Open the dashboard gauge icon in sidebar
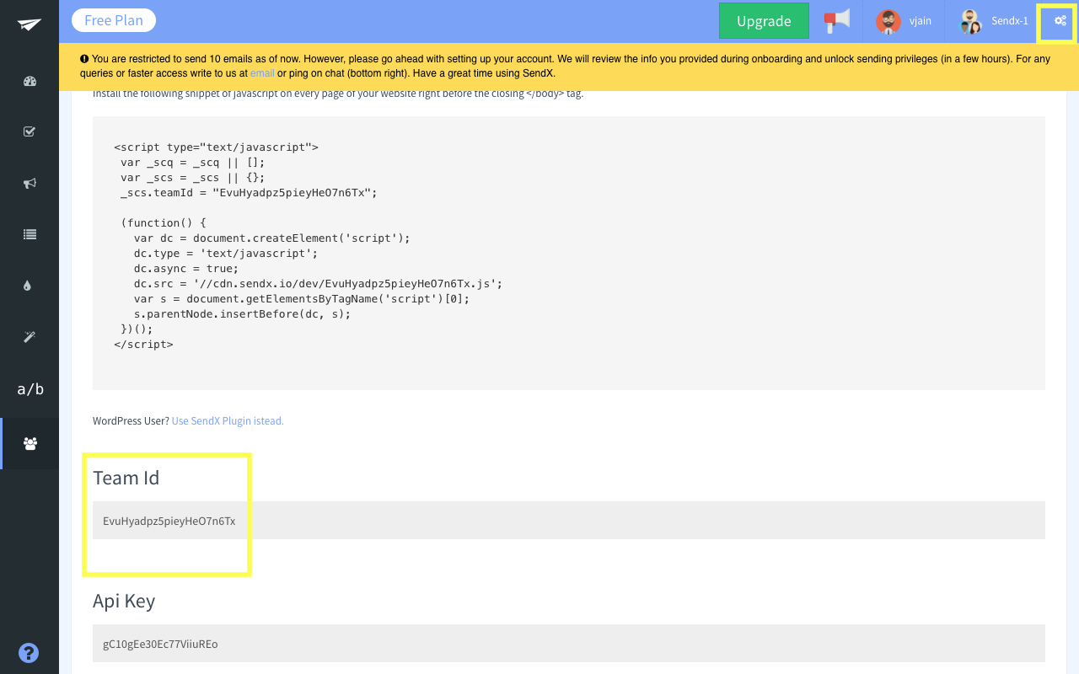The height and width of the screenshot is (674, 1079). [x=30, y=82]
